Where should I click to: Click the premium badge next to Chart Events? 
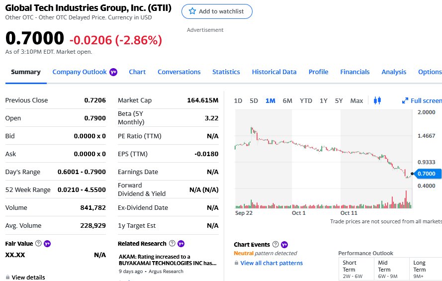click(x=284, y=244)
